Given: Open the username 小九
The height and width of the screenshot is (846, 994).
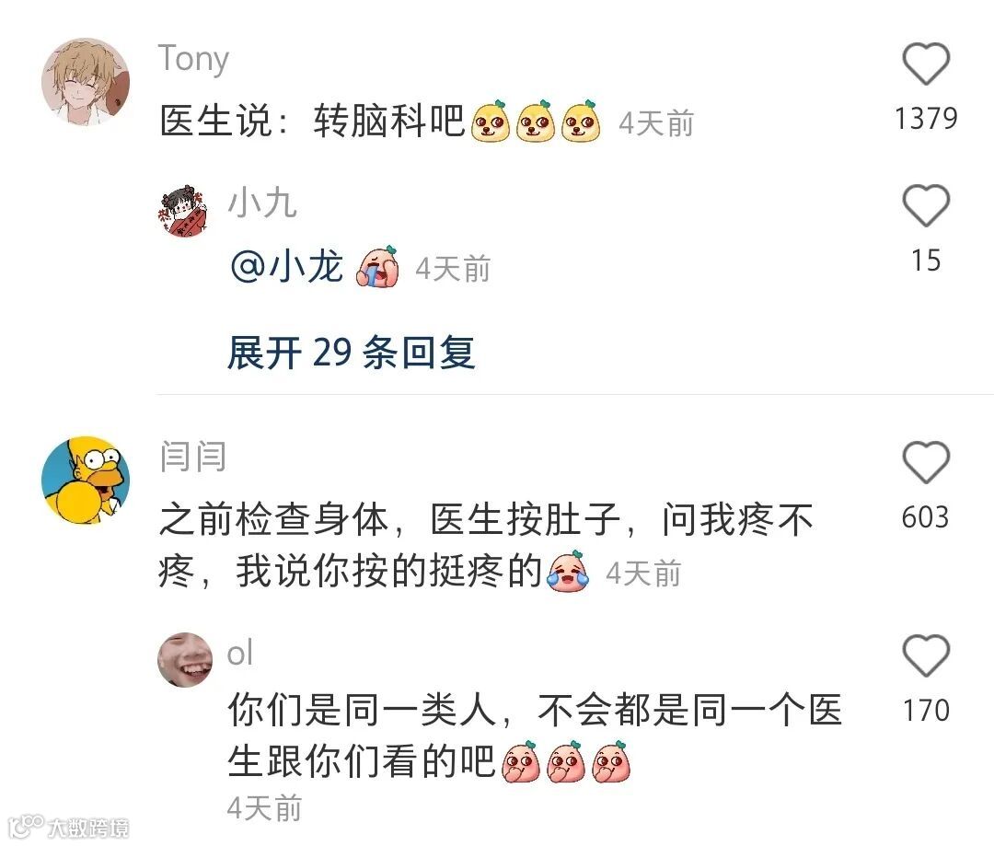Looking at the screenshot, I should (262, 203).
